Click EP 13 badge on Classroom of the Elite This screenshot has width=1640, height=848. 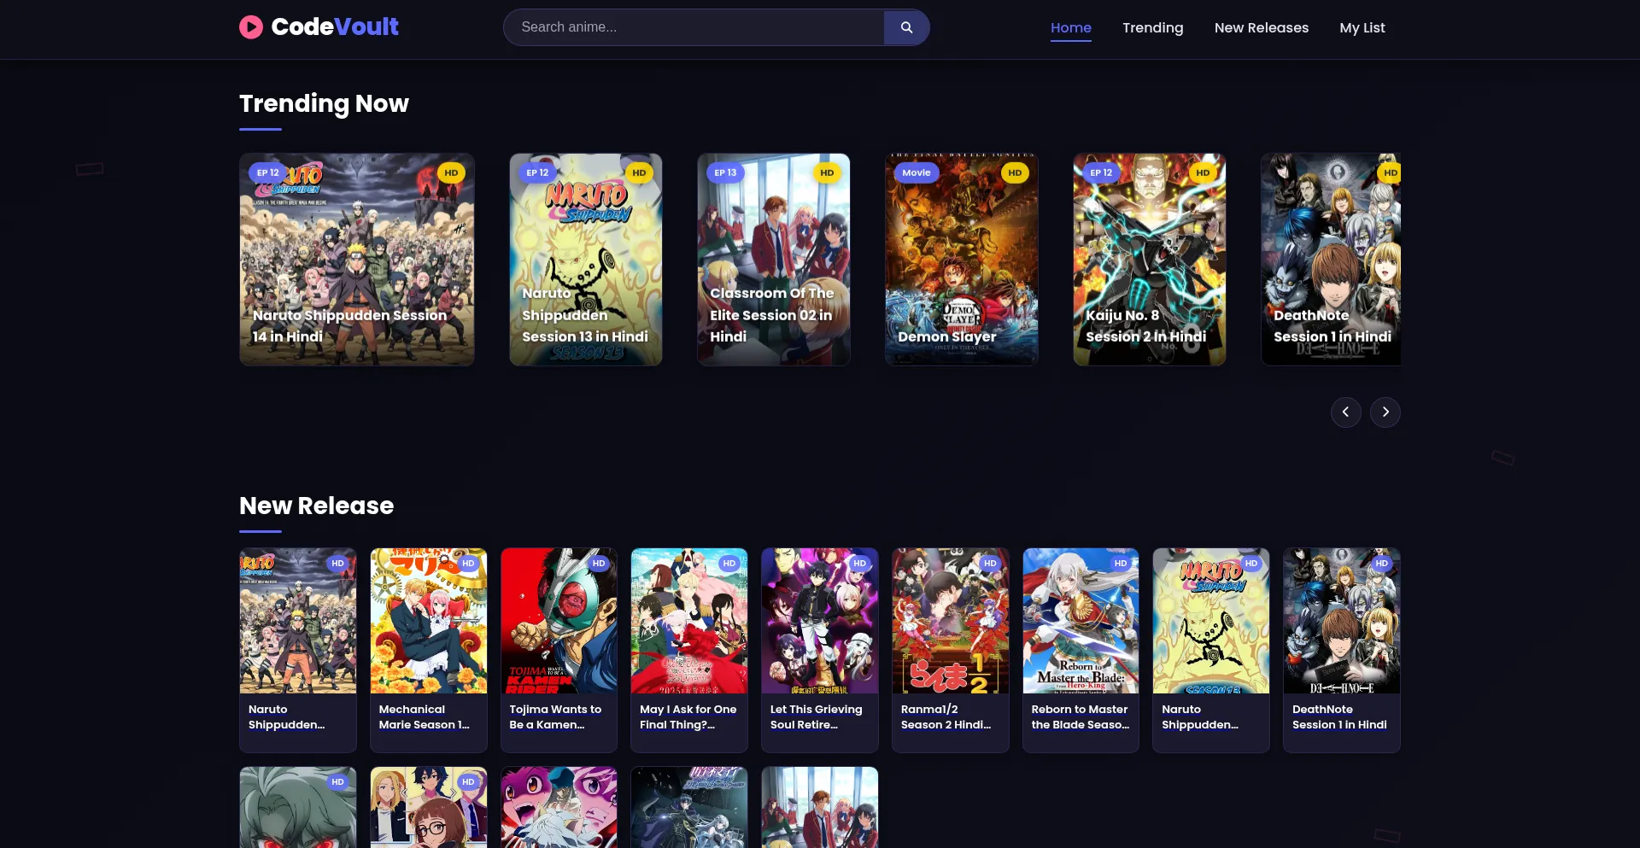click(x=724, y=173)
